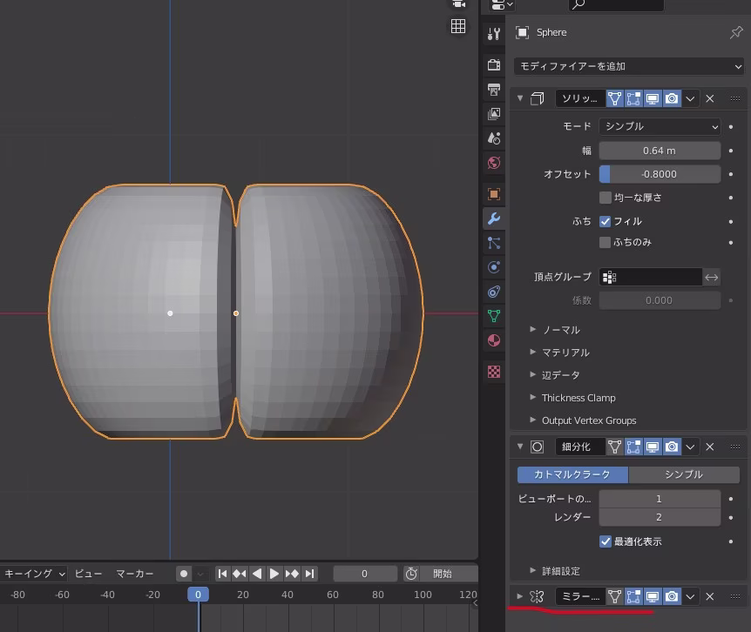Open the Texture properties checker tab
The image size is (751, 632).
pos(494,372)
